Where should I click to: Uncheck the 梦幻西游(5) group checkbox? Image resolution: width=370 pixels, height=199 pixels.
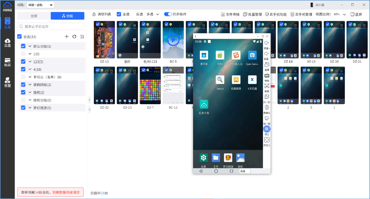tap(23, 107)
